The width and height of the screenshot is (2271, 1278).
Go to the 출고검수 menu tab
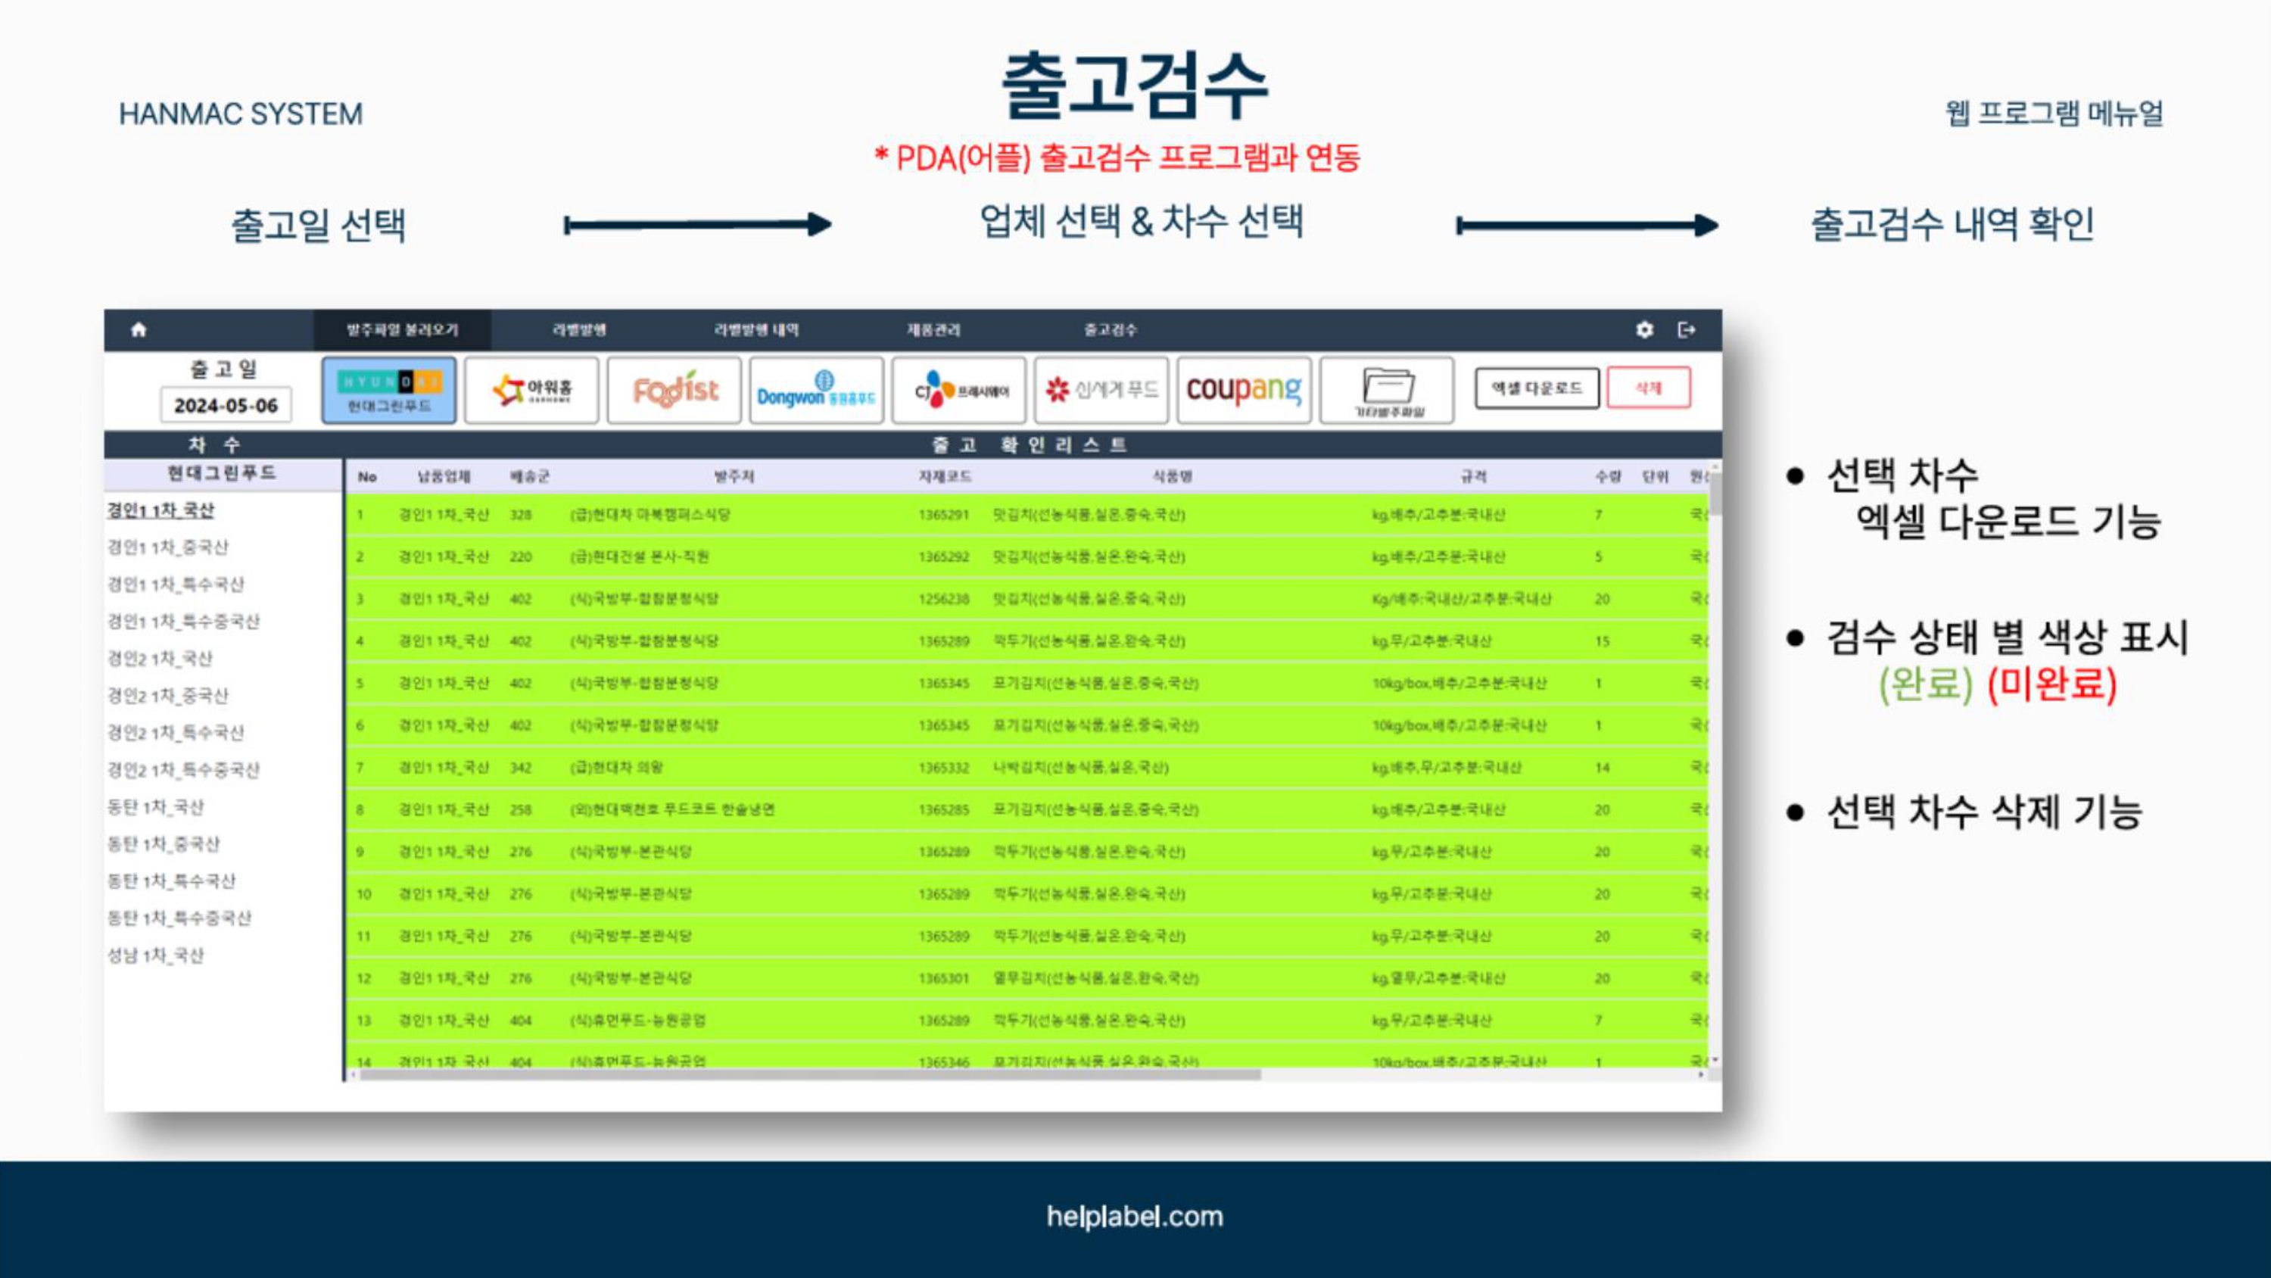coord(1111,330)
